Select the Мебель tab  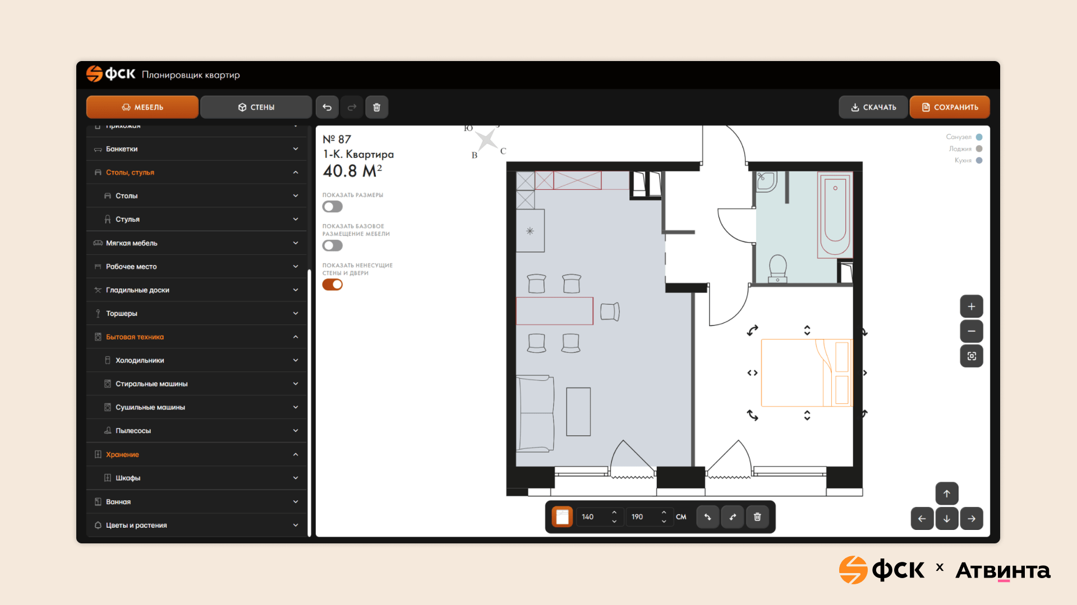point(142,107)
